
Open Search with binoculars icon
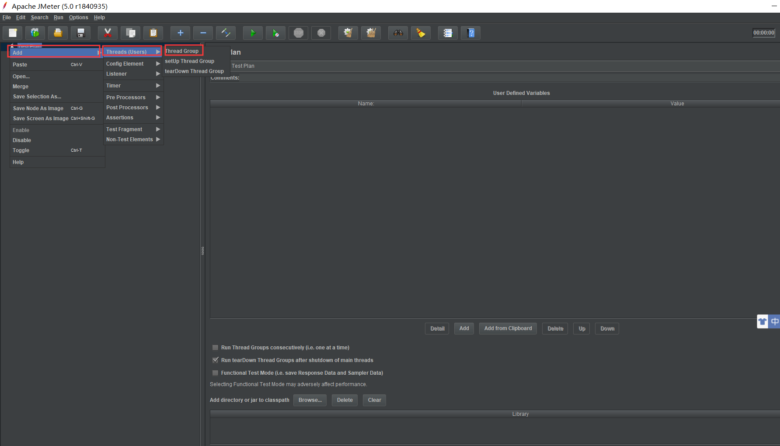pyautogui.click(x=398, y=33)
